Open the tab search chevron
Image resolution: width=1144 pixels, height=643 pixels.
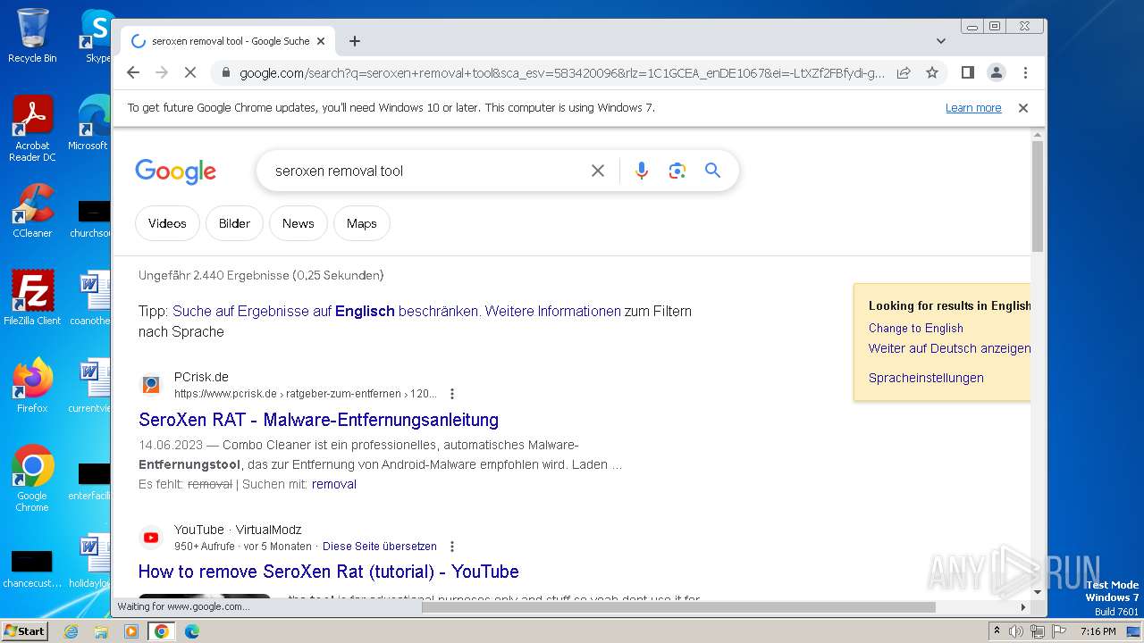tap(941, 41)
